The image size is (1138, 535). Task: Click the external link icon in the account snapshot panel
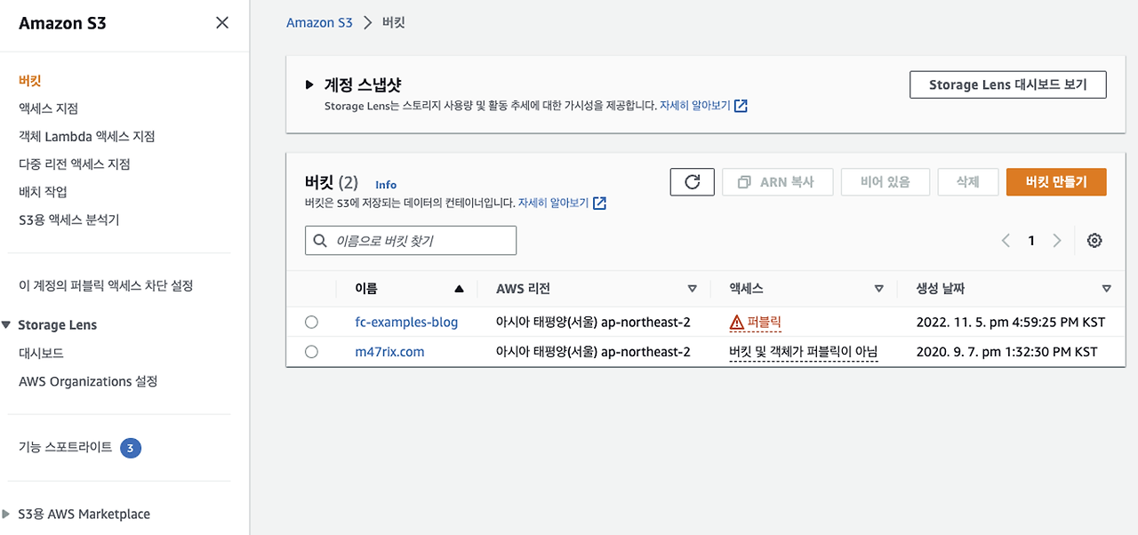[x=741, y=106]
